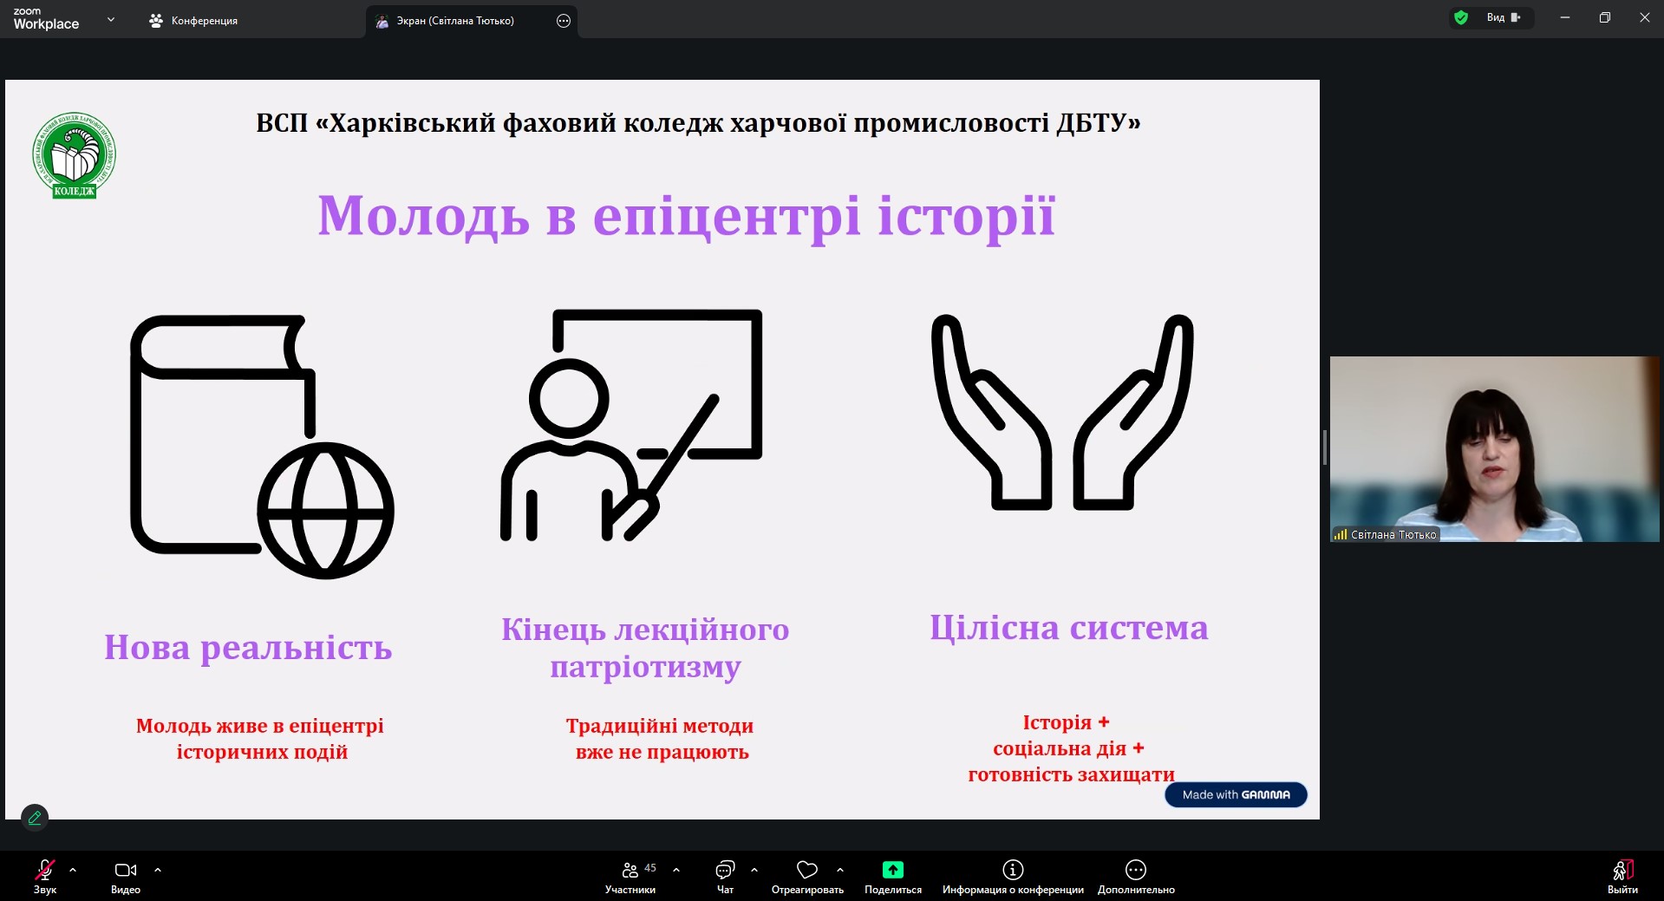Click the Made with Gamma badge

(1235, 794)
